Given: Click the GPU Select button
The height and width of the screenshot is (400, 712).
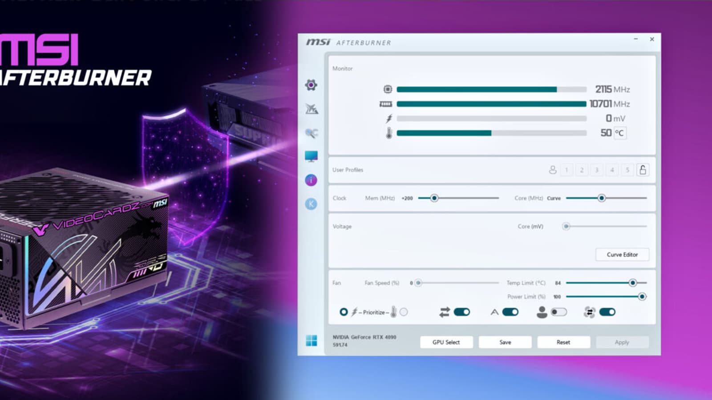Looking at the screenshot, I should click(x=446, y=342).
